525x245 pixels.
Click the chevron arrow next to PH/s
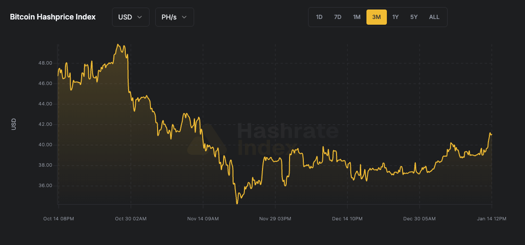click(x=184, y=17)
